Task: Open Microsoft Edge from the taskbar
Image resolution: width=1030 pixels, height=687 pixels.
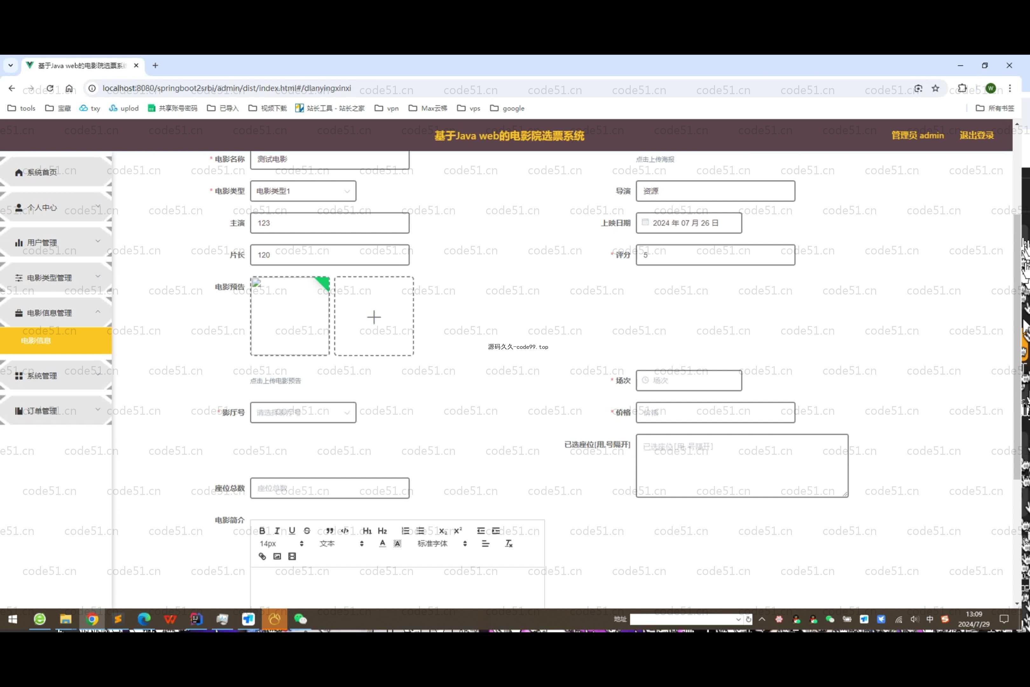Action: click(144, 619)
